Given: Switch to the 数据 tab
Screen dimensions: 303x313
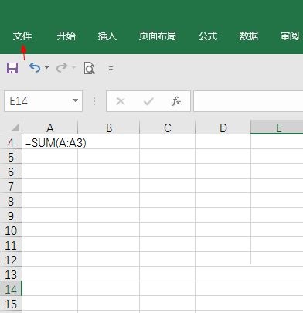Looking at the screenshot, I should point(249,36).
